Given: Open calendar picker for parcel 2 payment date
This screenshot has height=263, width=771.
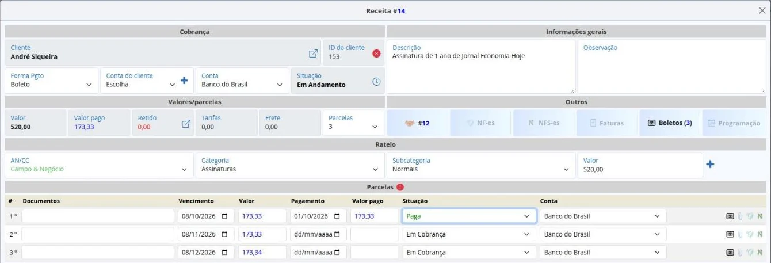Looking at the screenshot, I should (x=337, y=234).
